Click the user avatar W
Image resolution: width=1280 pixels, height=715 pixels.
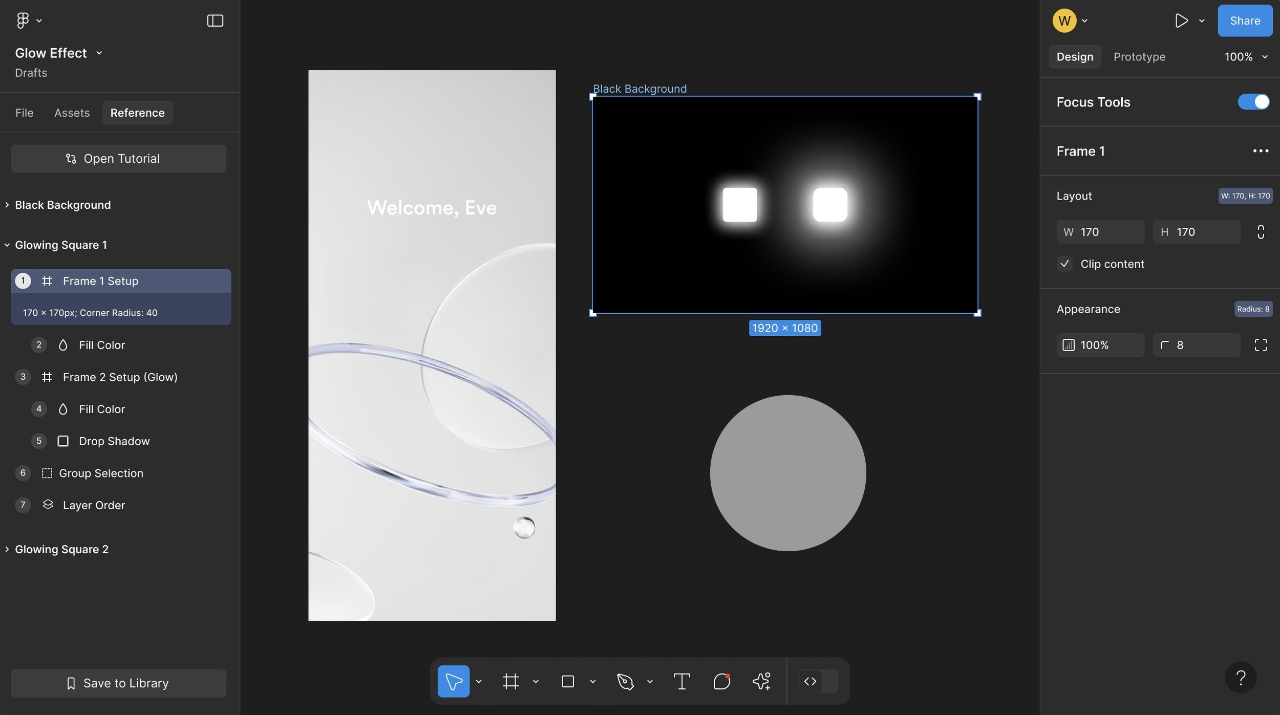1064,20
